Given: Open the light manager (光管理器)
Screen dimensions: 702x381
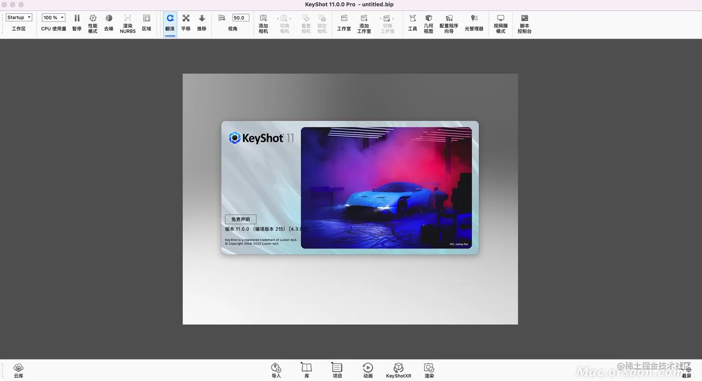Looking at the screenshot, I should pyautogui.click(x=474, y=23).
